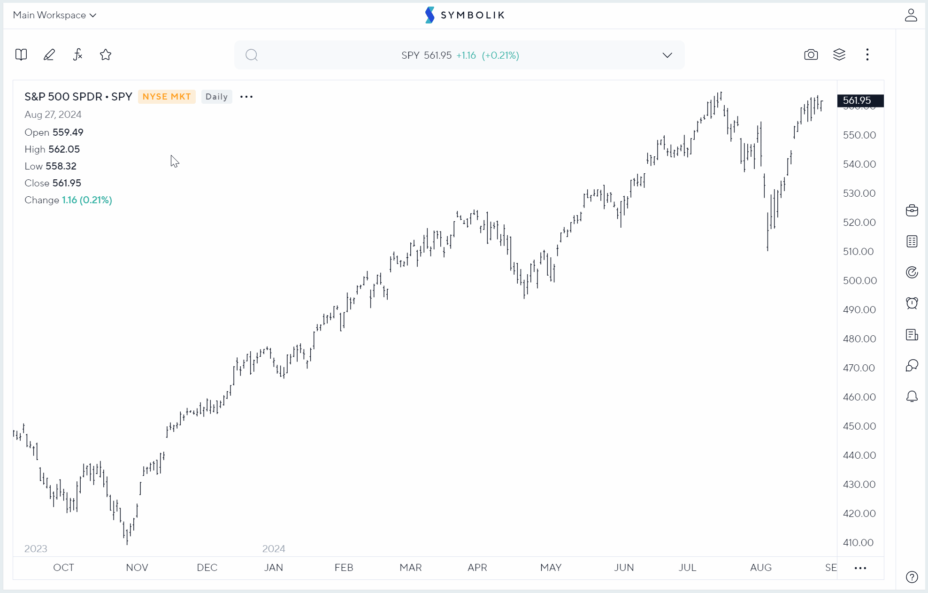The height and width of the screenshot is (593, 928).
Task: Open the vertical three-dot toolbar menu
Action: tap(867, 55)
